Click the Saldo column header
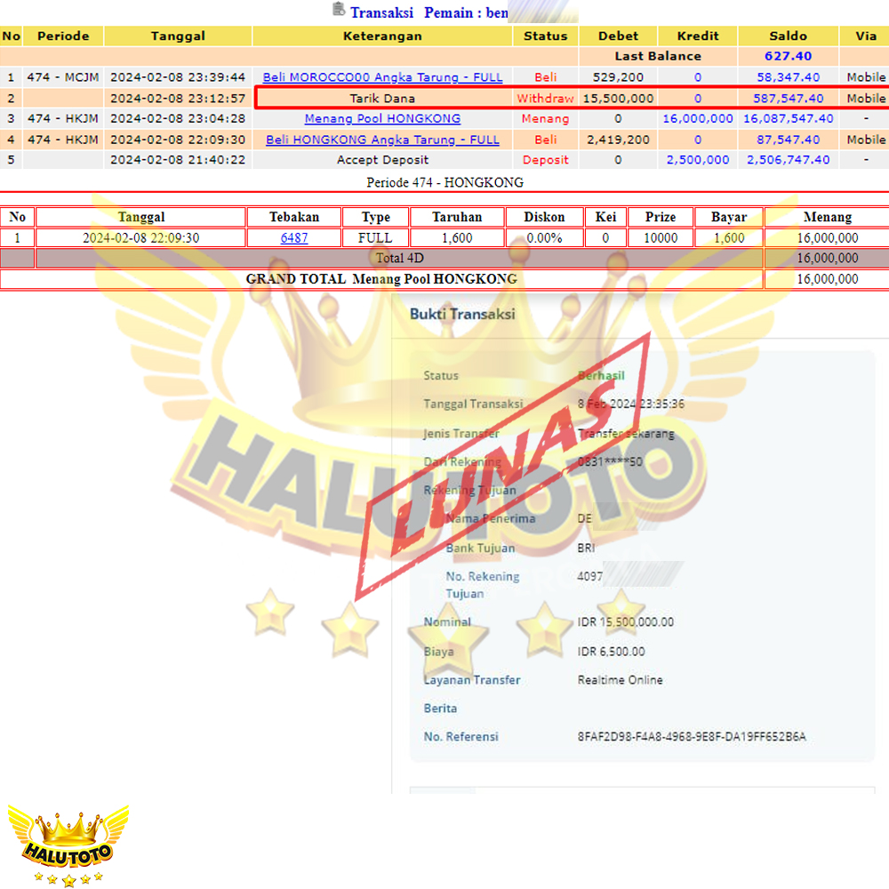The width and height of the screenshot is (889, 889). point(788,36)
